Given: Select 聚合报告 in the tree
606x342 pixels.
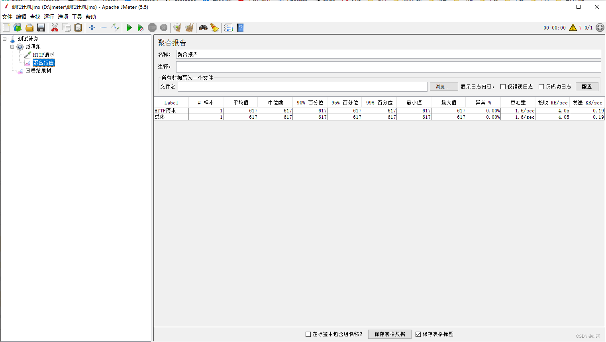Looking at the screenshot, I should tap(43, 63).
